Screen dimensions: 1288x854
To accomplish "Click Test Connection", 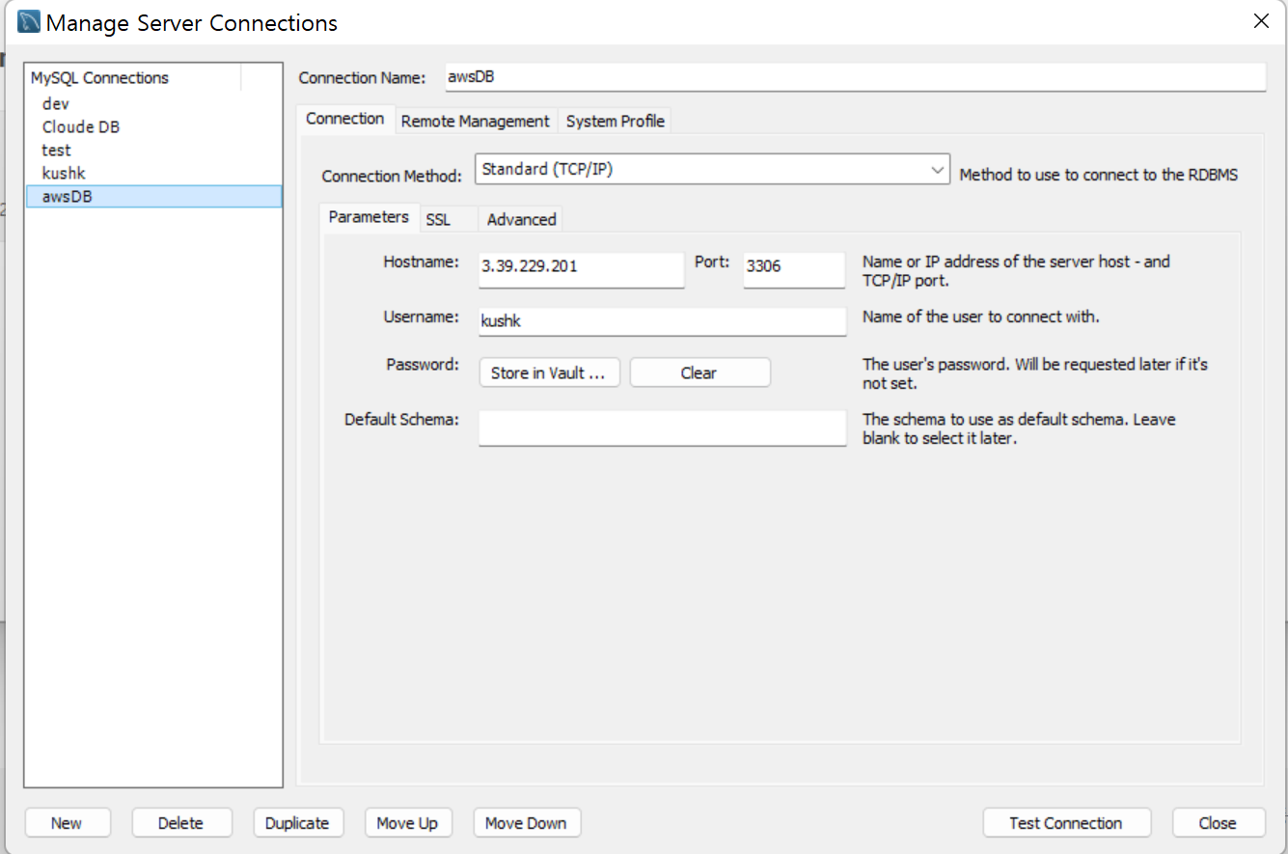I will pyautogui.click(x=1066, y=823).
